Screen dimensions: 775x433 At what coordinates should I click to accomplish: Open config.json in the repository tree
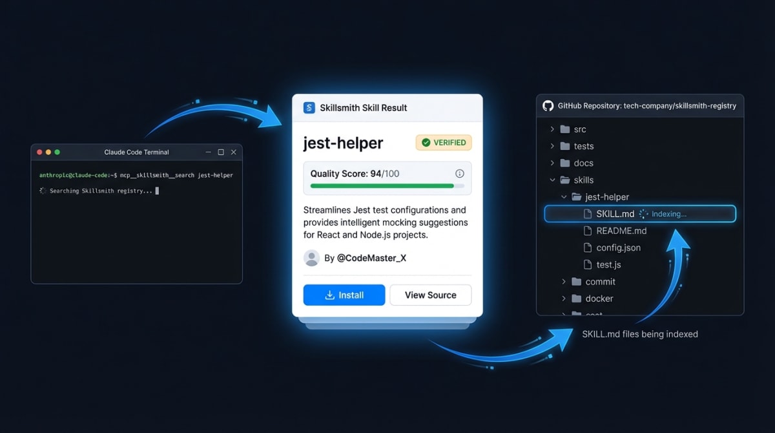coord(619,248)
